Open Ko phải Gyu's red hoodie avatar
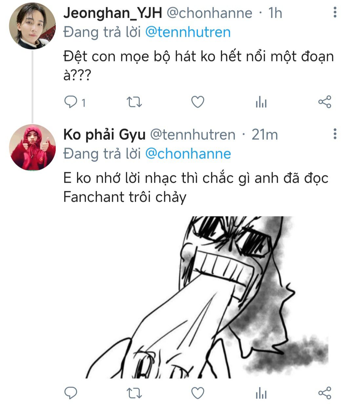The height and width of the screenshot is (404, 354). pos(32,147)
